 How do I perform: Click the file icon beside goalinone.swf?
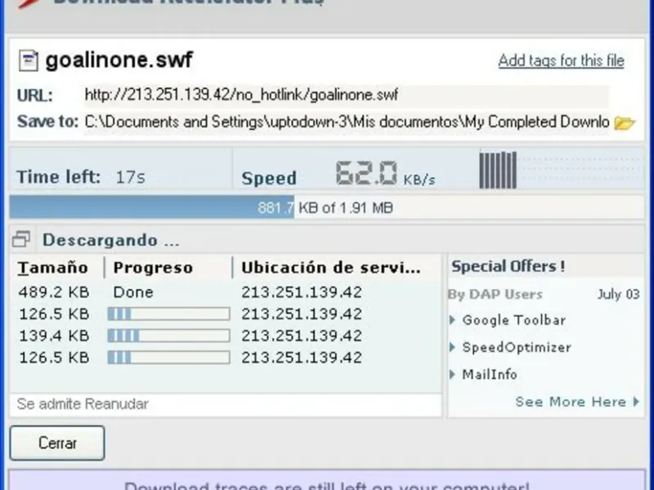coord(29,60)
